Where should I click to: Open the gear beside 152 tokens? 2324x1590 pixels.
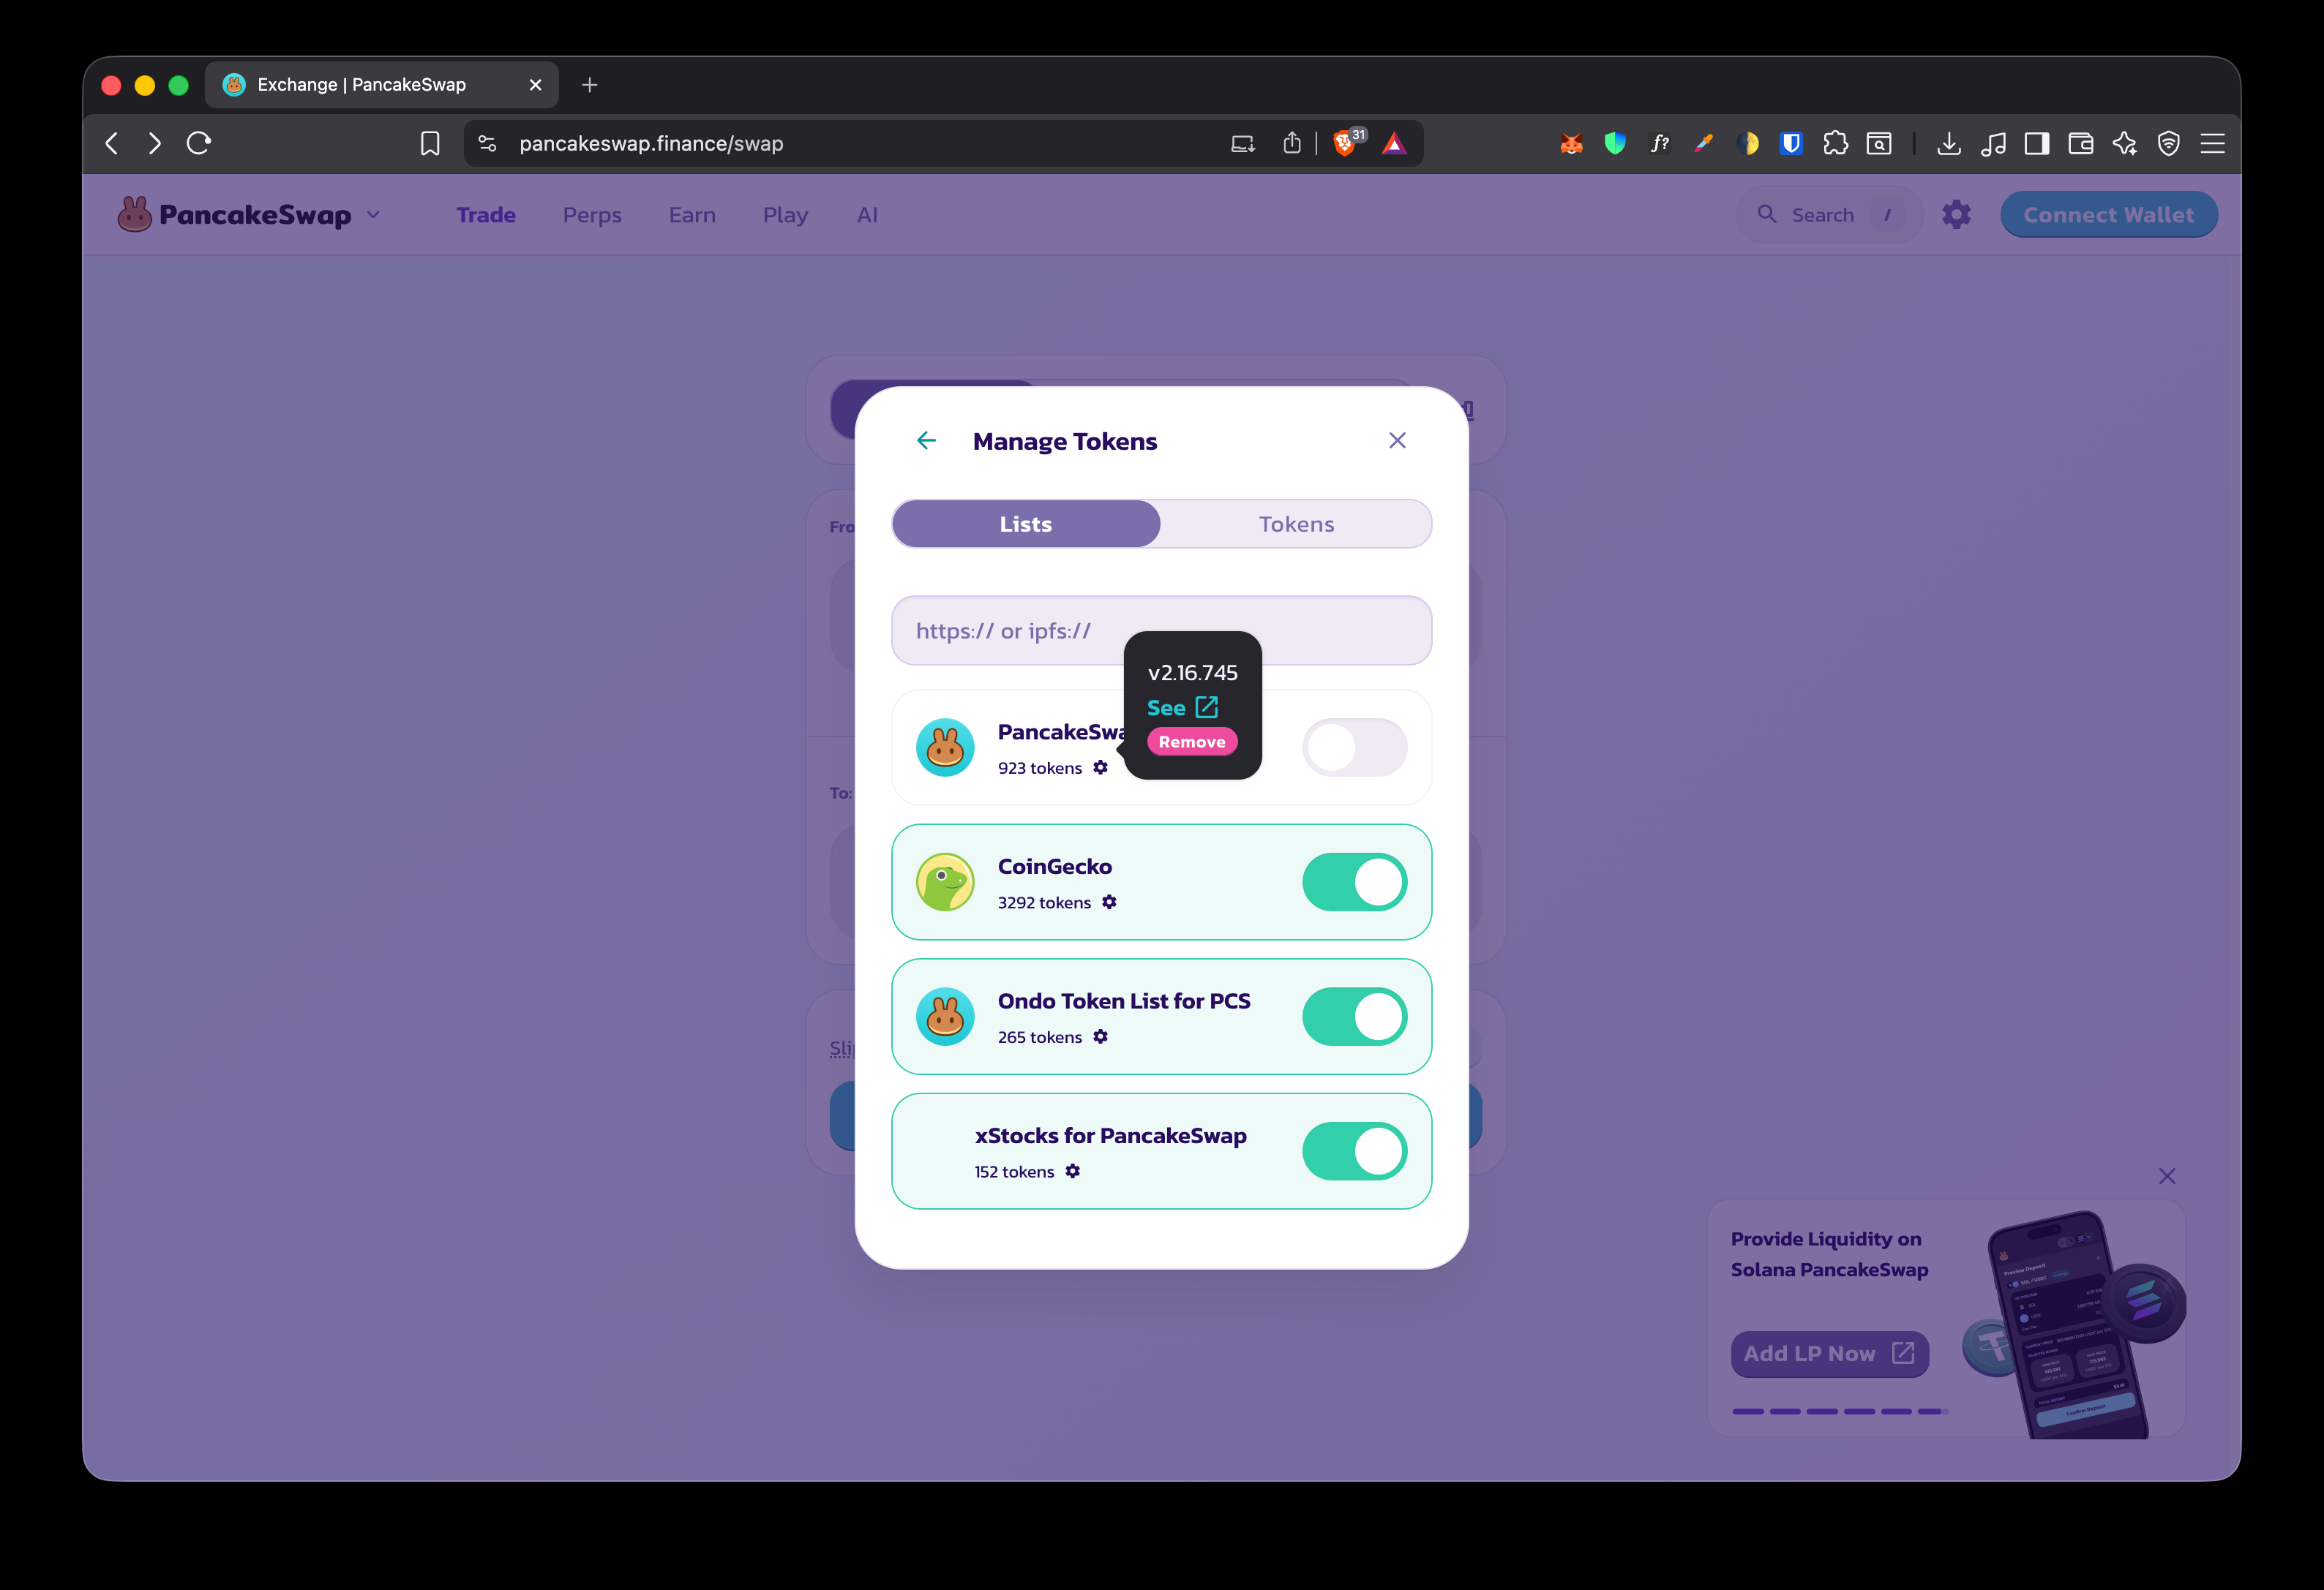tap(1072, 1171)
